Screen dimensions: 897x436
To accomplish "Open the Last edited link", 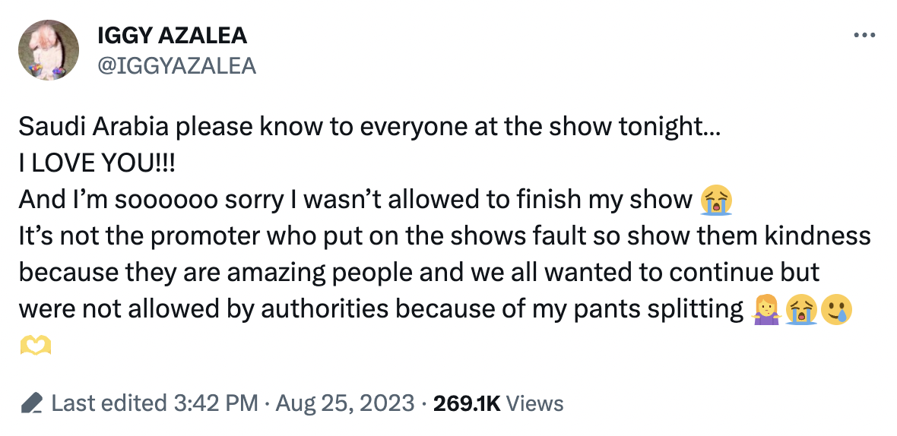I will pos(109,403).
